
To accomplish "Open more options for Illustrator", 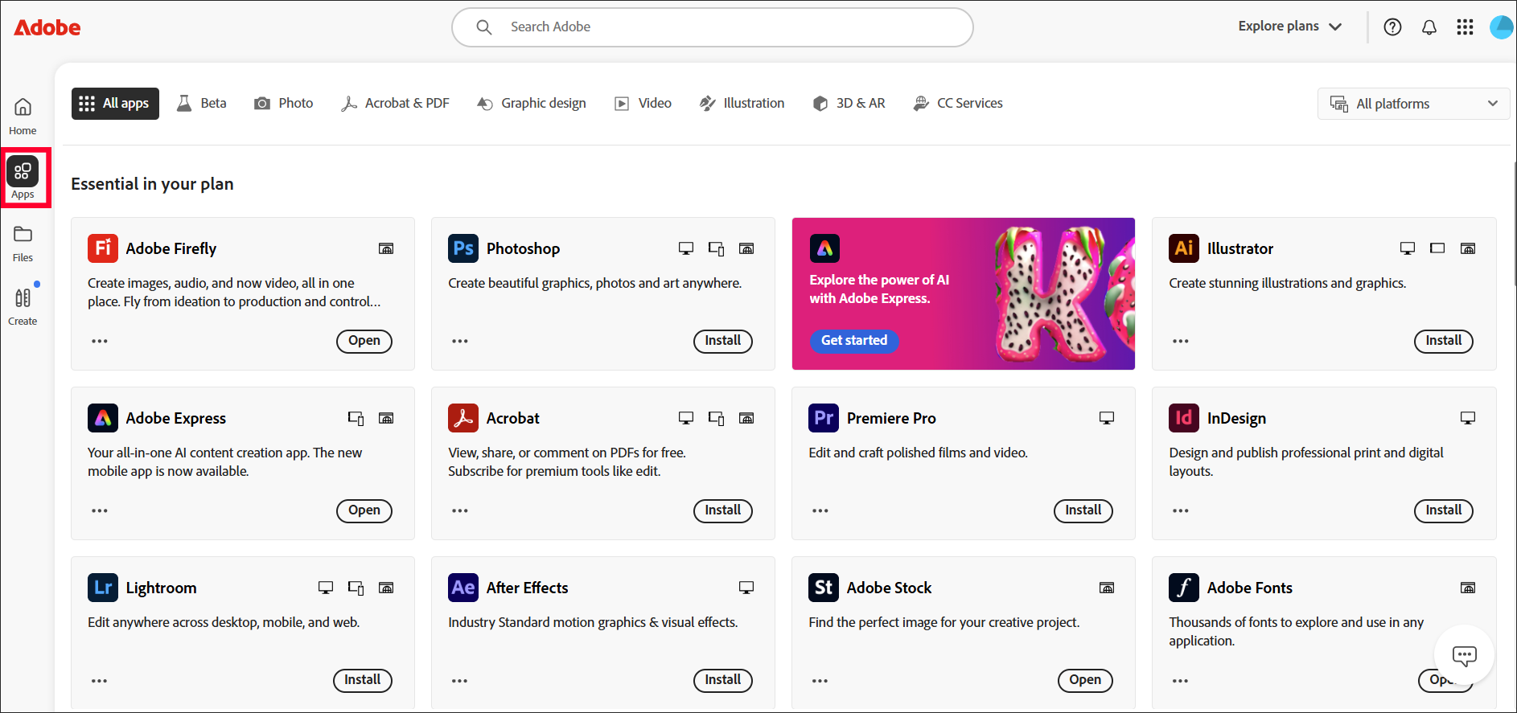I will (1181, 341).
